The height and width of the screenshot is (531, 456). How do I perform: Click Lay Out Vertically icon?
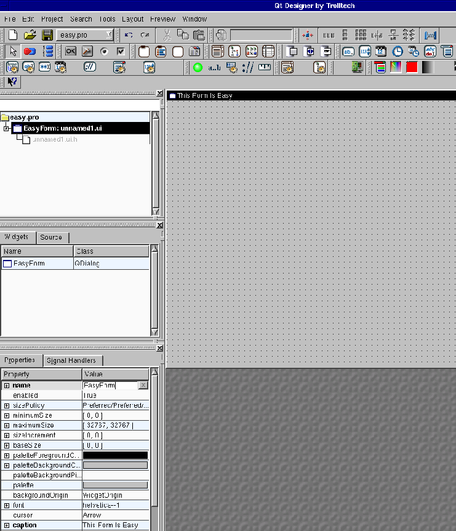tap(345, 35)
